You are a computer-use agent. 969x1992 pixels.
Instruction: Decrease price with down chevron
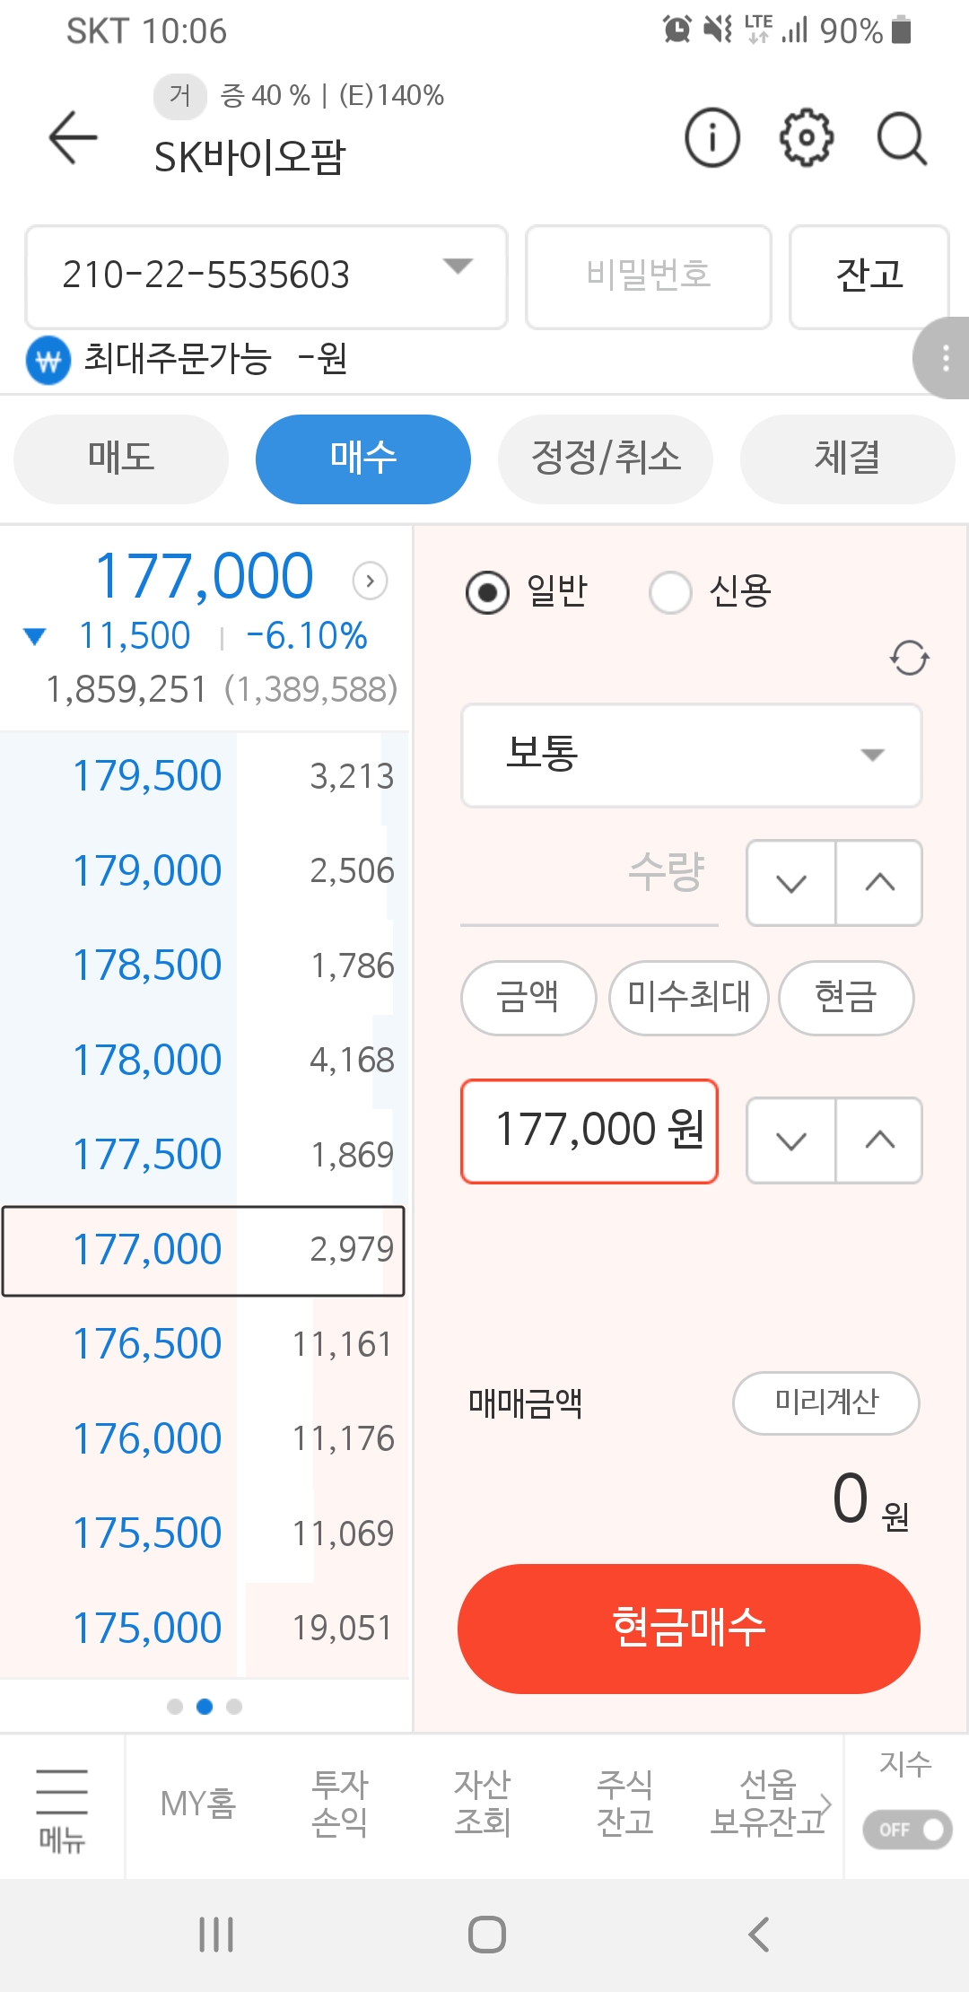pos(790,1140)
